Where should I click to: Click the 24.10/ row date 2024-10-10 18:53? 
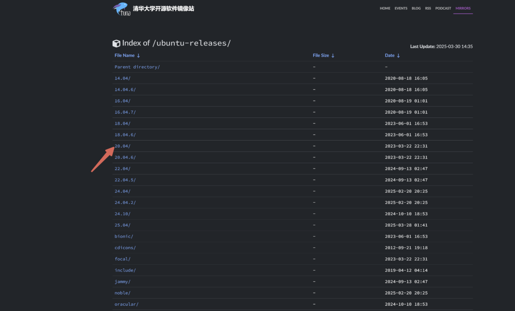(406, 214)
